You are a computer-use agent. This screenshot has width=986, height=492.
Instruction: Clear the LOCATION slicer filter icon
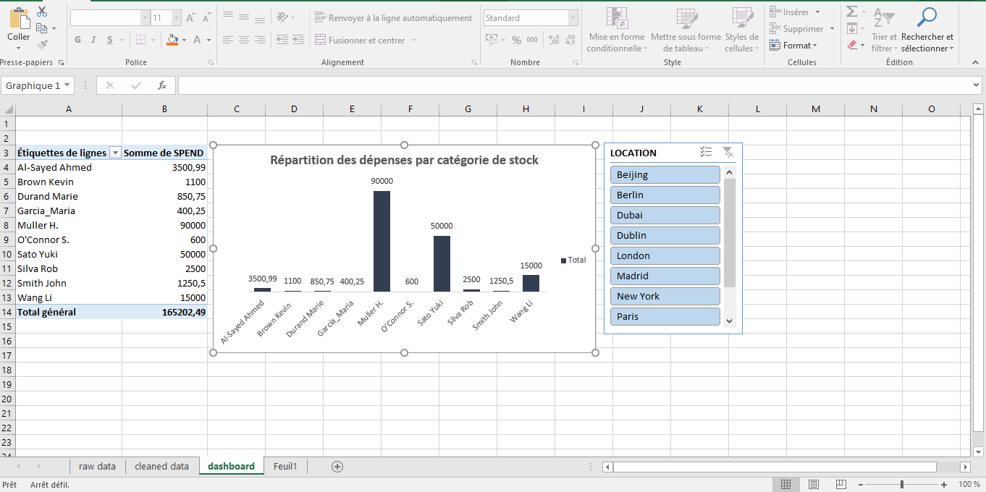[728, 153]
